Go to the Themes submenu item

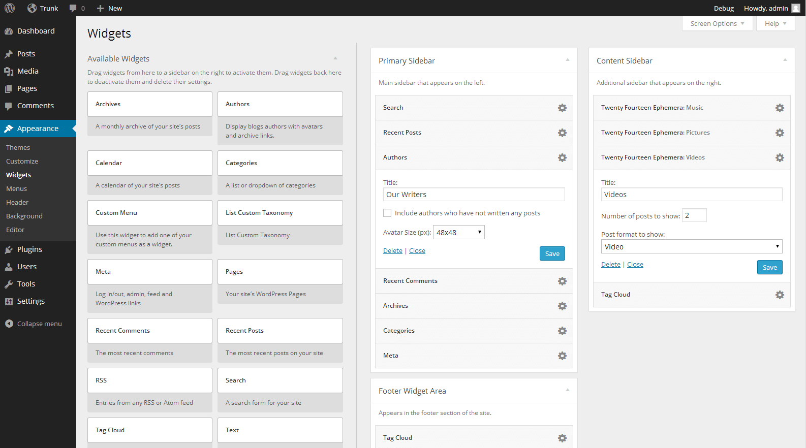18,147
